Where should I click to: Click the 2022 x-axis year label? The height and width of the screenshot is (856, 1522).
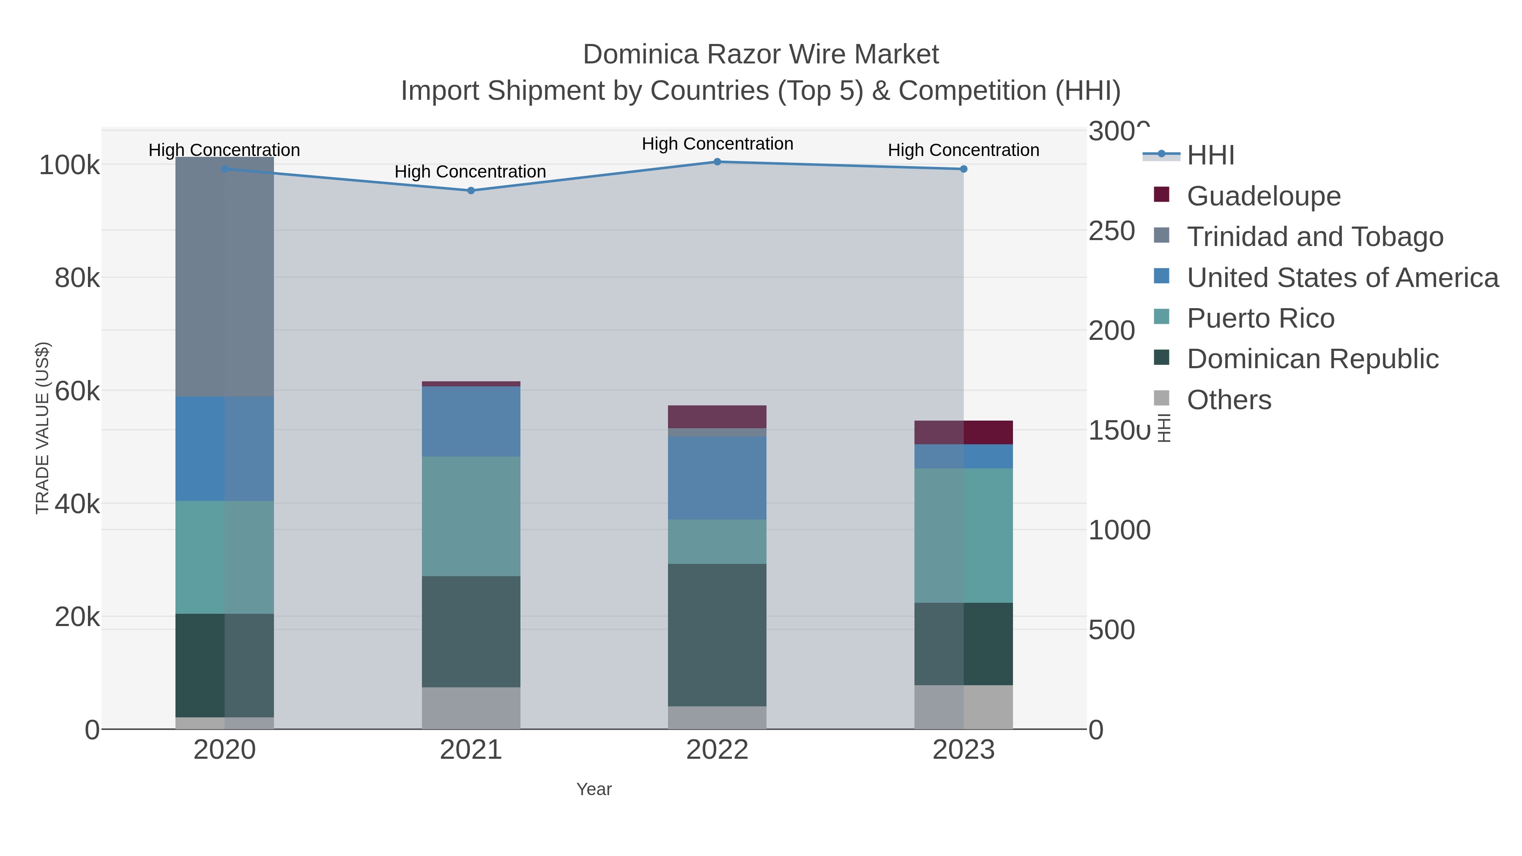pyautogui.click(x=717, y=750)
